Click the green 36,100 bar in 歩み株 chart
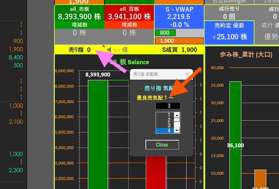The width and height of the screenshot is (279, 189). (235, 133)
